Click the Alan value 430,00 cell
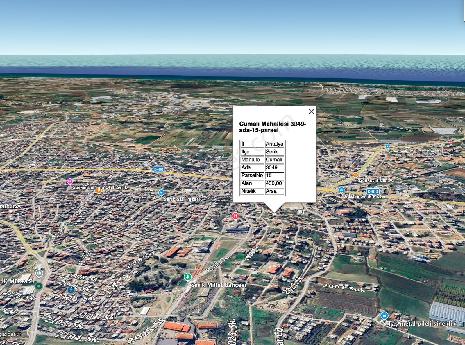Image resolution: width=465 pixels, height=345 pixels. click(x=274, y=183)
